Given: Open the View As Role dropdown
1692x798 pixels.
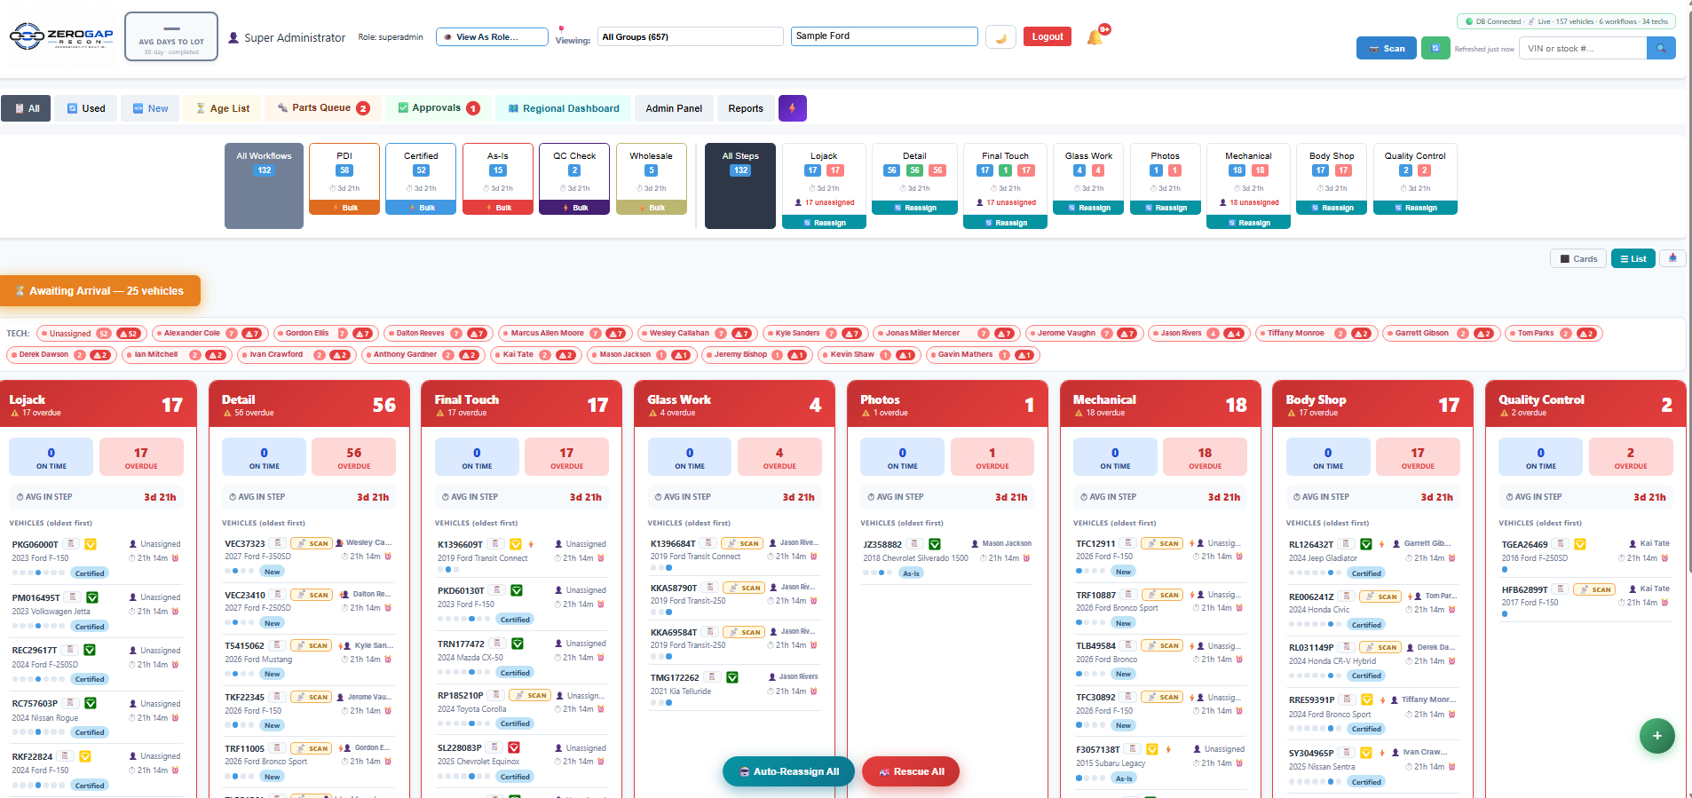Looking at the screenshot, I should [493, 36].
